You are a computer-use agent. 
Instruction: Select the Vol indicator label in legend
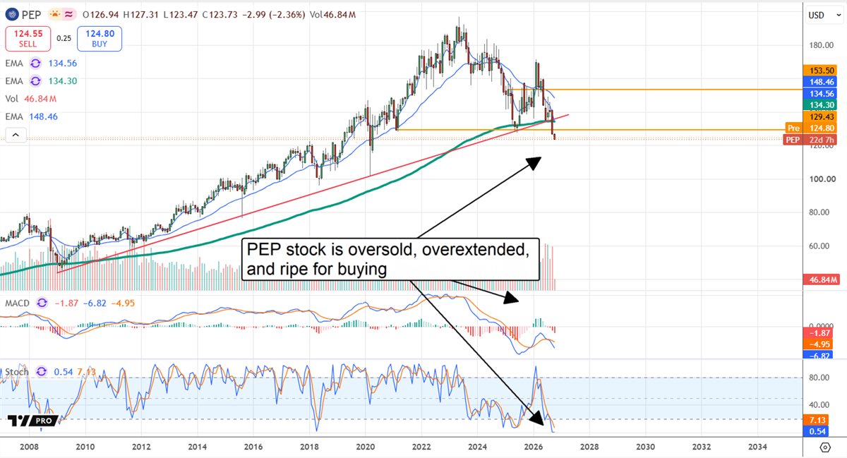tap(13, 98)
